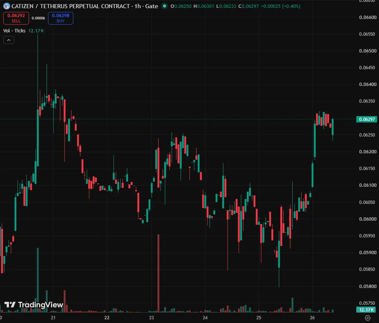Click the blue 0.06298 BUY button

(60, 18)
